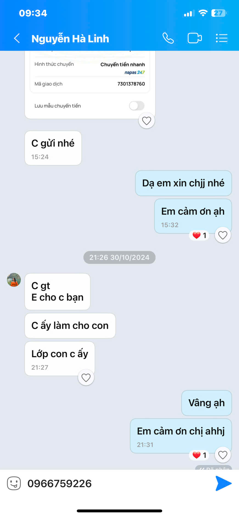The image size is (239, 517).
Task: Go back using the back arrow
Action: coord(17,38)
